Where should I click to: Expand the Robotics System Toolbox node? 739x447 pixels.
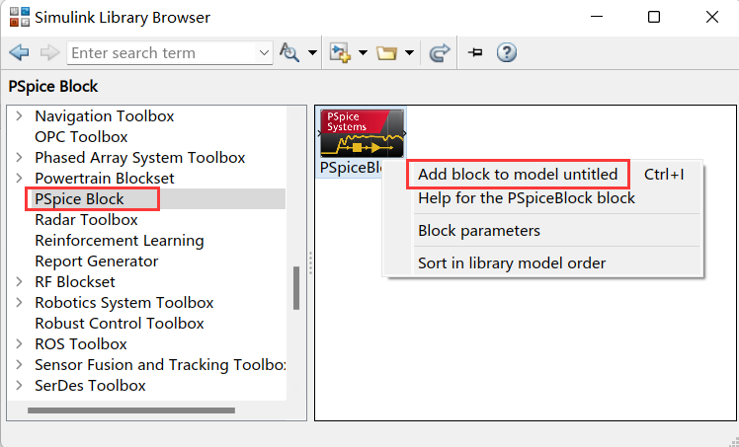pyautogui.click(x=19, y=302)
